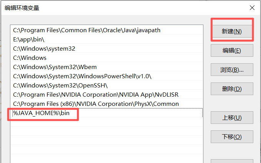Select the System32\OpenSSH\ entry
261x163 pixels.
click(107, 85)
